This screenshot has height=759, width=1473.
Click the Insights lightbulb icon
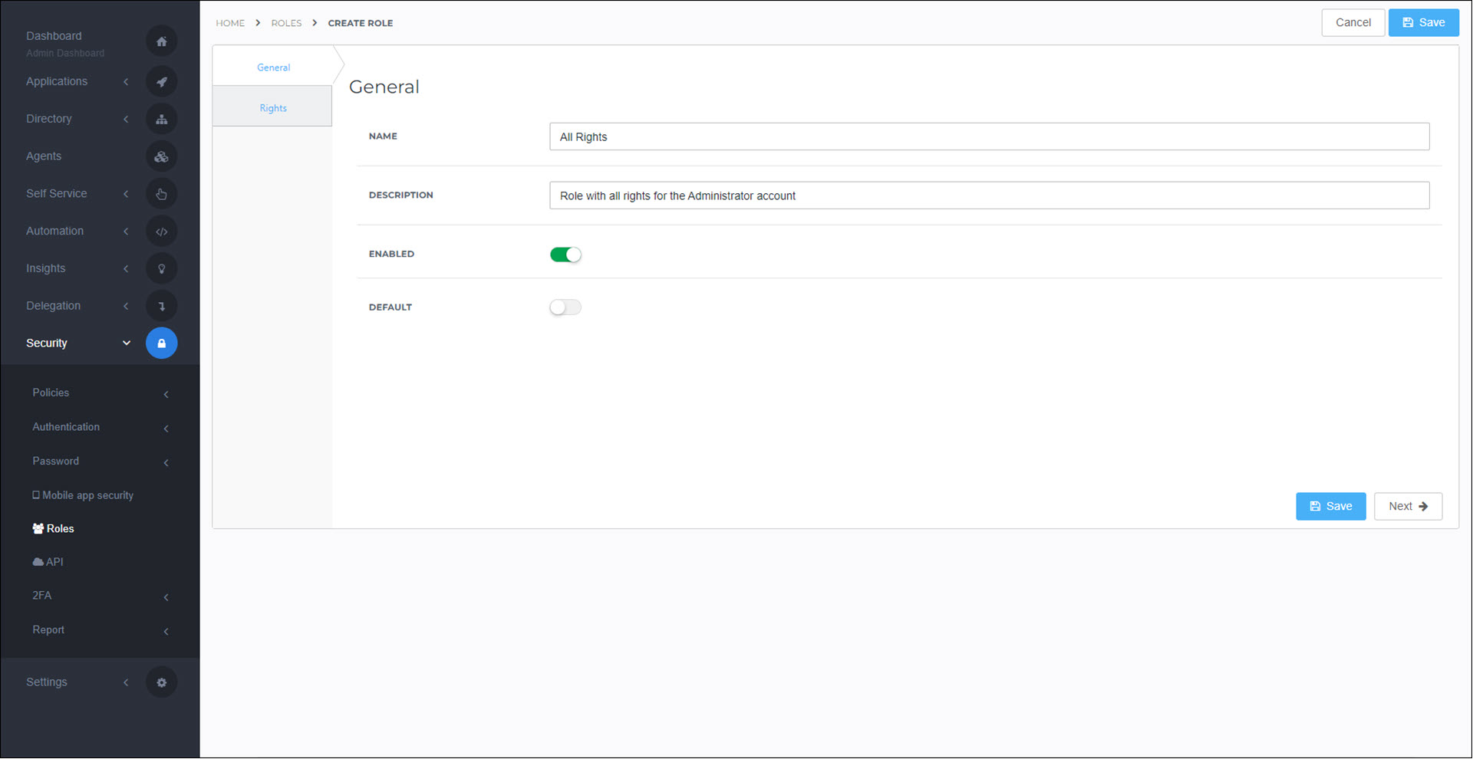[161, 268]
